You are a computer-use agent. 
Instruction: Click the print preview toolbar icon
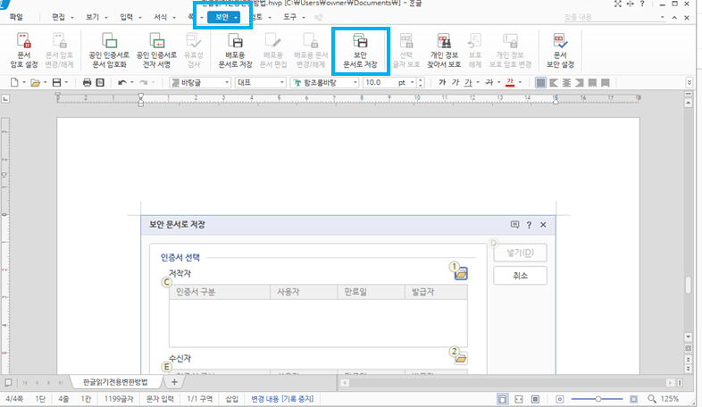pyautogui.click(x=100, y=83)
